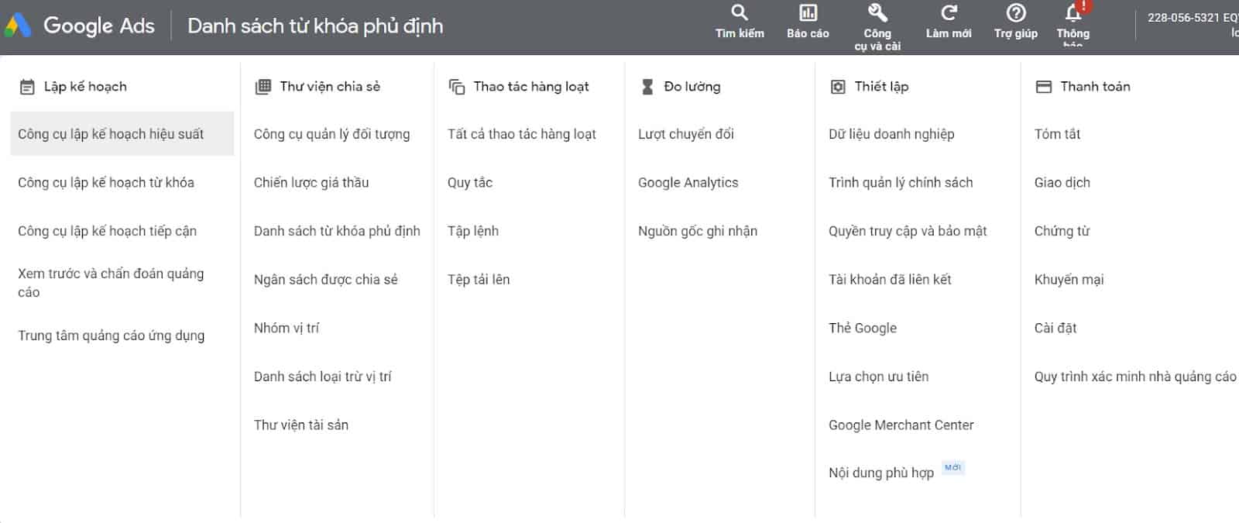
Task: Open Tất cả thao tác hàng loạt
Action: point(521,134)
